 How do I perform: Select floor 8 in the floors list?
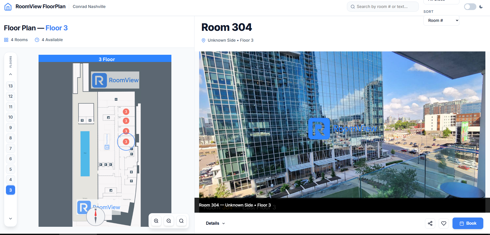point(11,138)
